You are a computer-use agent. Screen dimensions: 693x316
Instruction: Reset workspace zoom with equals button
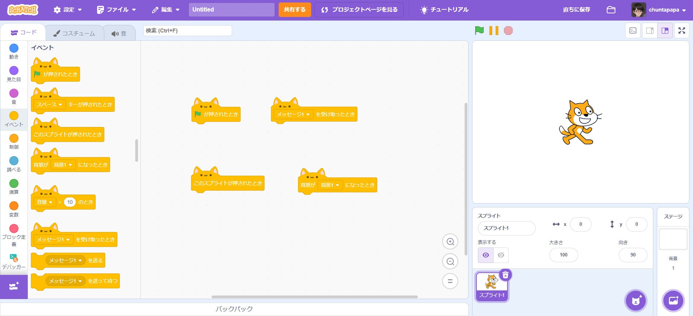pos(450,281)
